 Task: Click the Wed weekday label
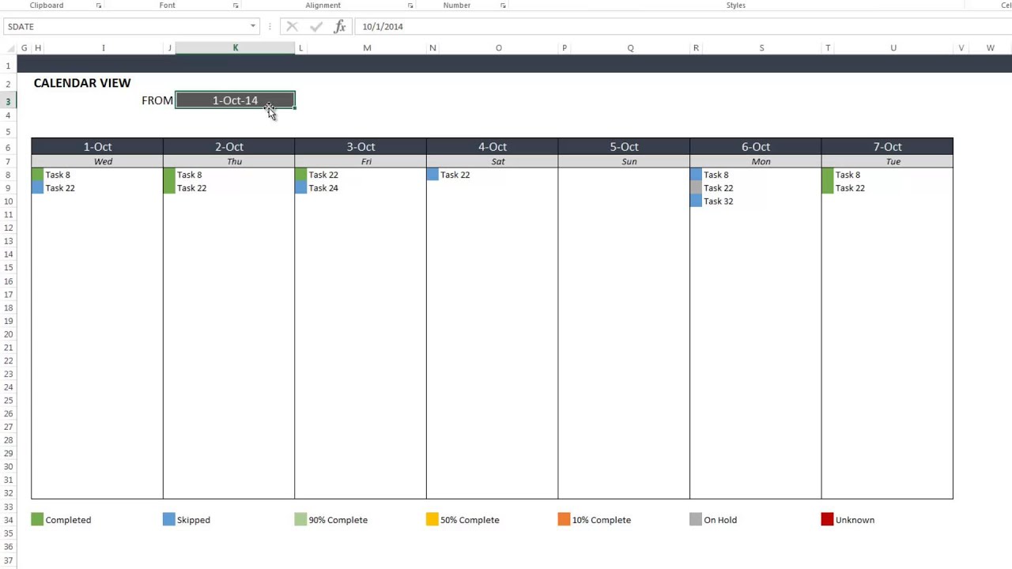pos(103,161)
